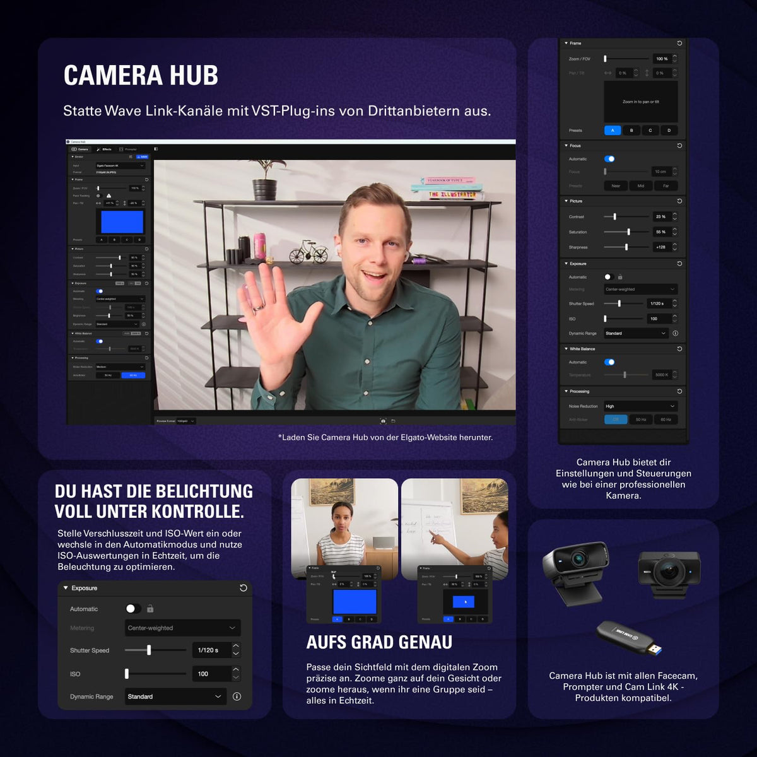This screenshot has width=757, height=757.
Task: Switch to the Effects tab
Action: coord(104,150)
